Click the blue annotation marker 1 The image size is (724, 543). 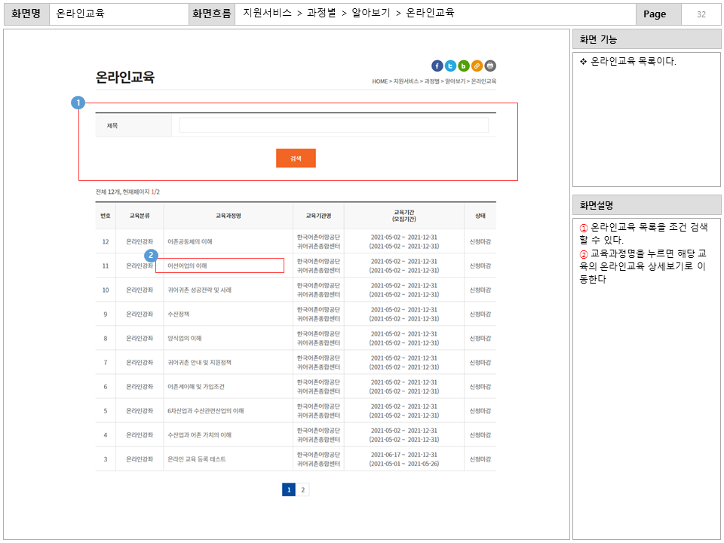pos(78,103)
